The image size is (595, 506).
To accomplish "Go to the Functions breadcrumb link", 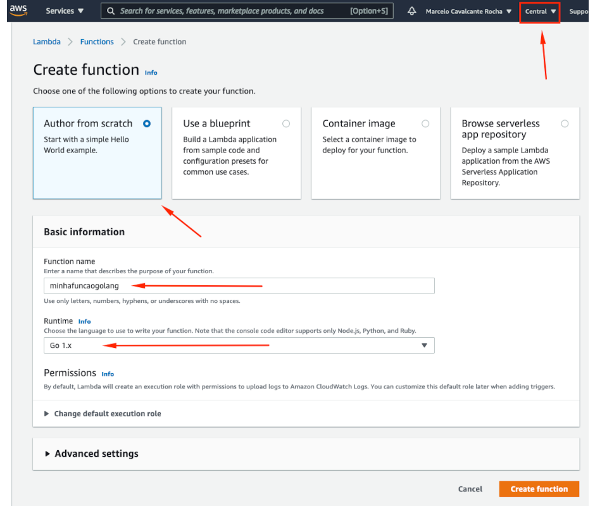I will coord(97,42).
